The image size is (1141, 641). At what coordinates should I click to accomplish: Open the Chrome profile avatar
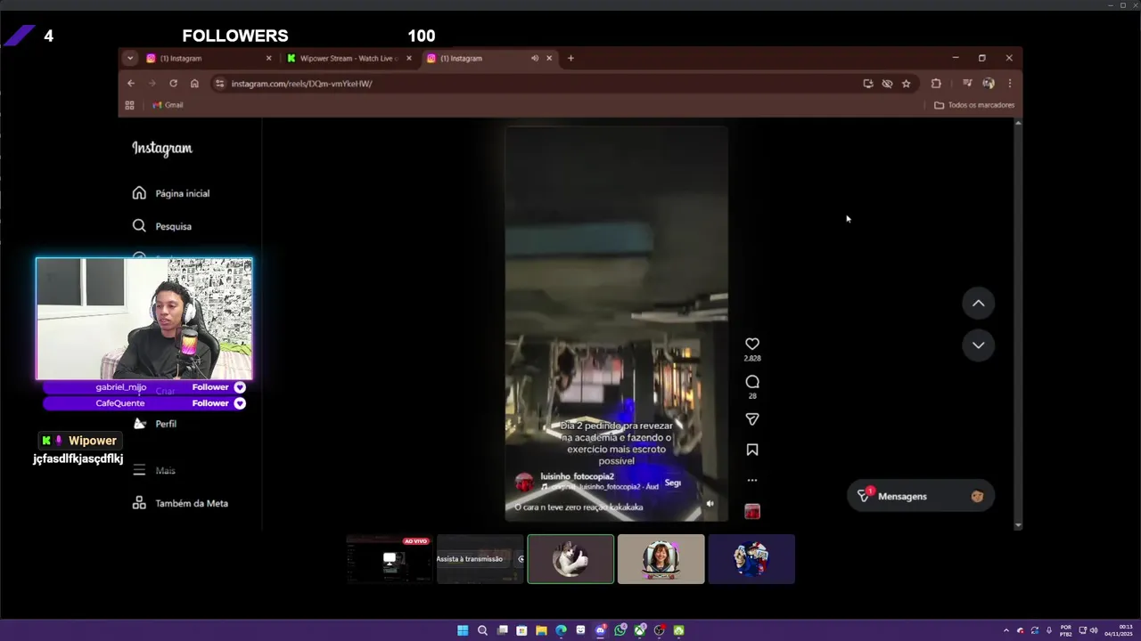pos(989,83)
